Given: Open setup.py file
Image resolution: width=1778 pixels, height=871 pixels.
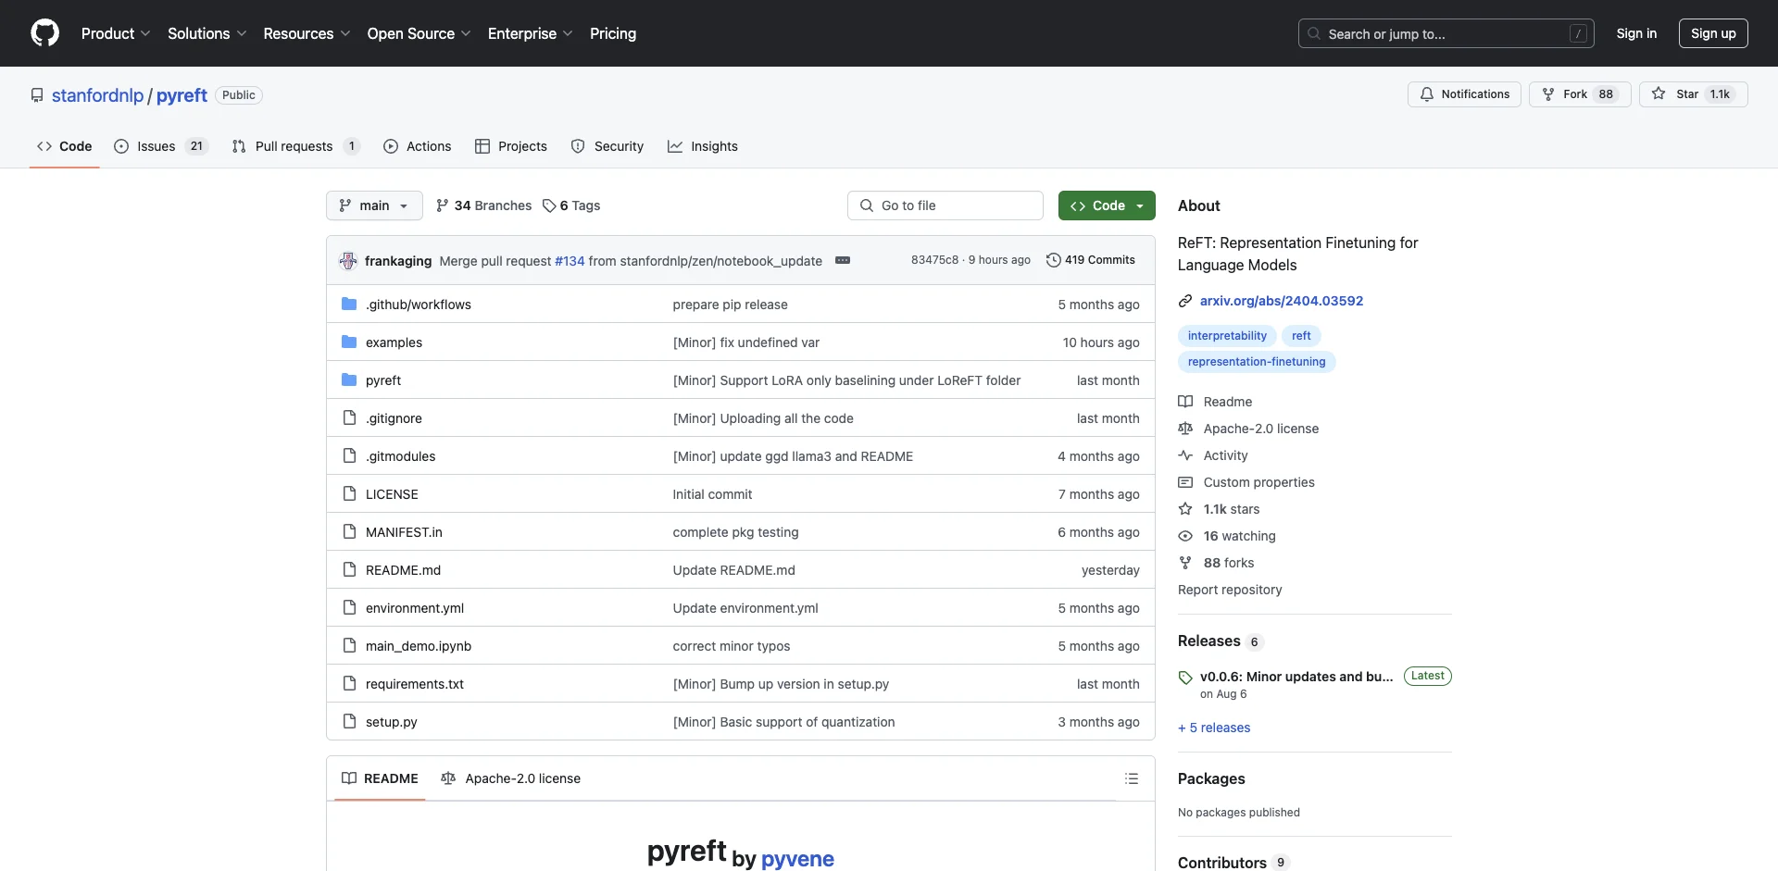Looking at the screenshot, I should [x=392, y=722].
